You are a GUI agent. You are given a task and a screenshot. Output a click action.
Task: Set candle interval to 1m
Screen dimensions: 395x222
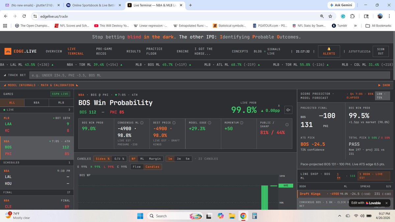(x=170, y=159)
